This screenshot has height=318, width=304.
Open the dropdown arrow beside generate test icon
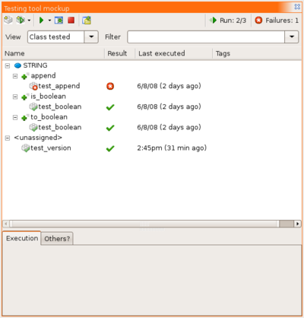(29, 21)
